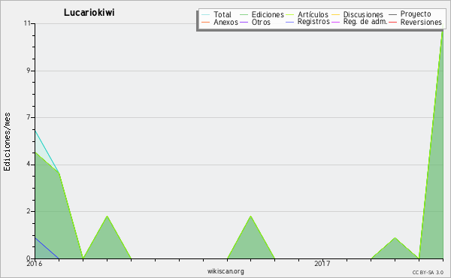The width and height of the screenshot is (451, 278).
Task: Click the Artículos legend label
Action: (313, 14)
